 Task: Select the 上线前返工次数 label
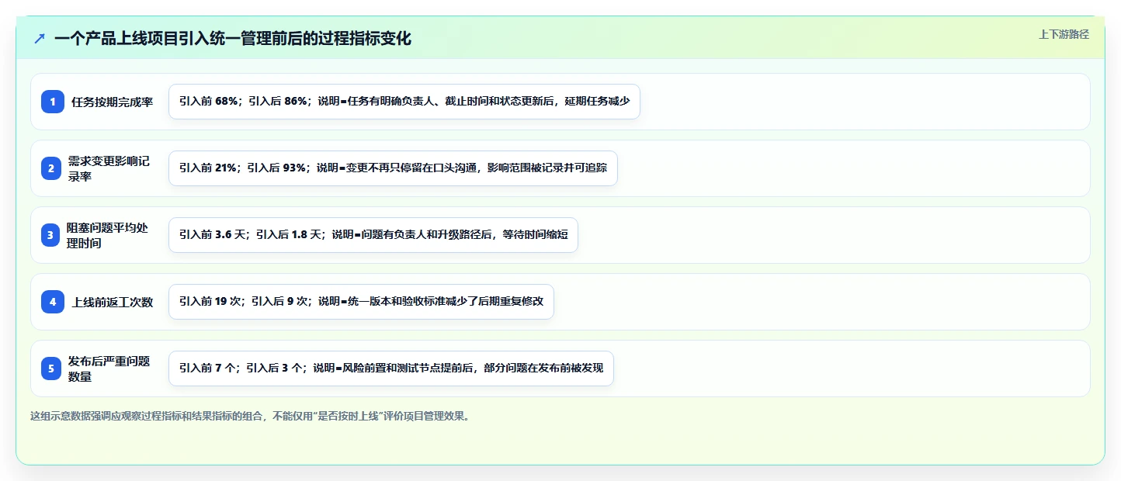coord(112,302)
